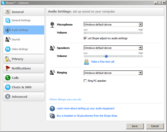Toggle Let Skype adjust my audio settings
Viewport: 167px width, 132px height.
point(85,38)
